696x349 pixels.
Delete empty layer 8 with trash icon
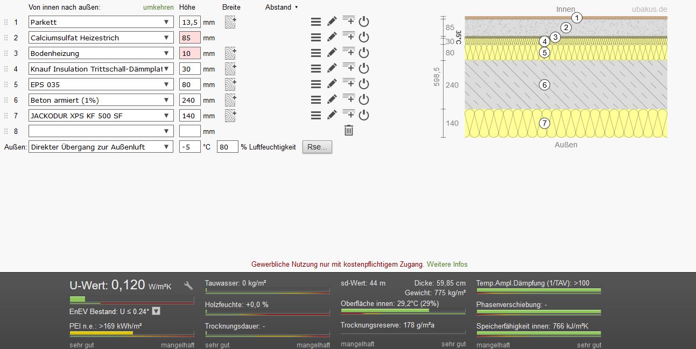pyautogui.click(x=349, y=130)
